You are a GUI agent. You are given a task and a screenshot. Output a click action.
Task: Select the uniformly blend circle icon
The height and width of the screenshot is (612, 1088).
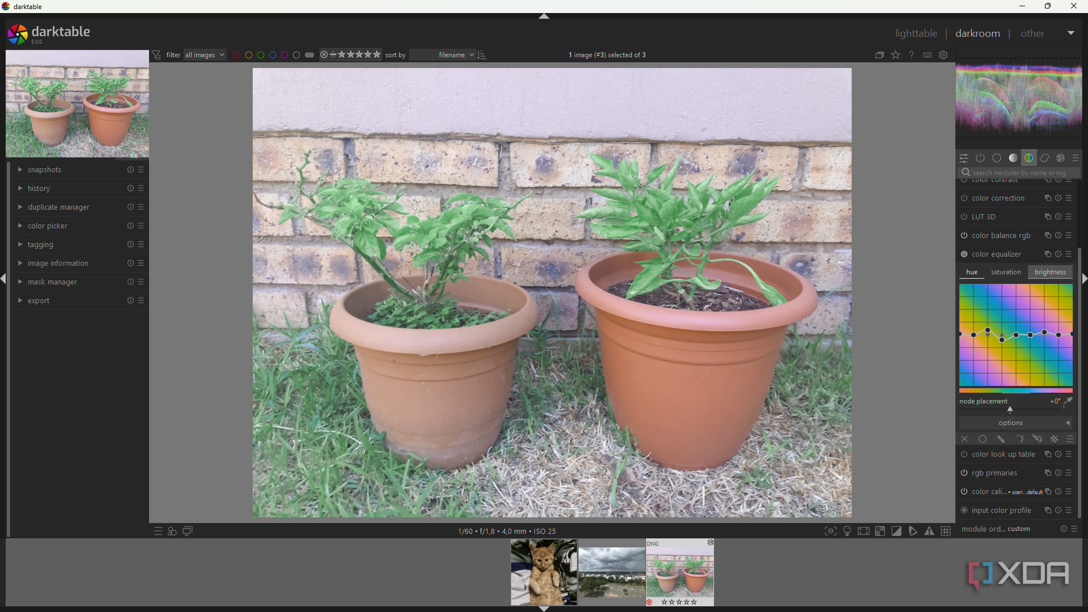pos(983,439)
